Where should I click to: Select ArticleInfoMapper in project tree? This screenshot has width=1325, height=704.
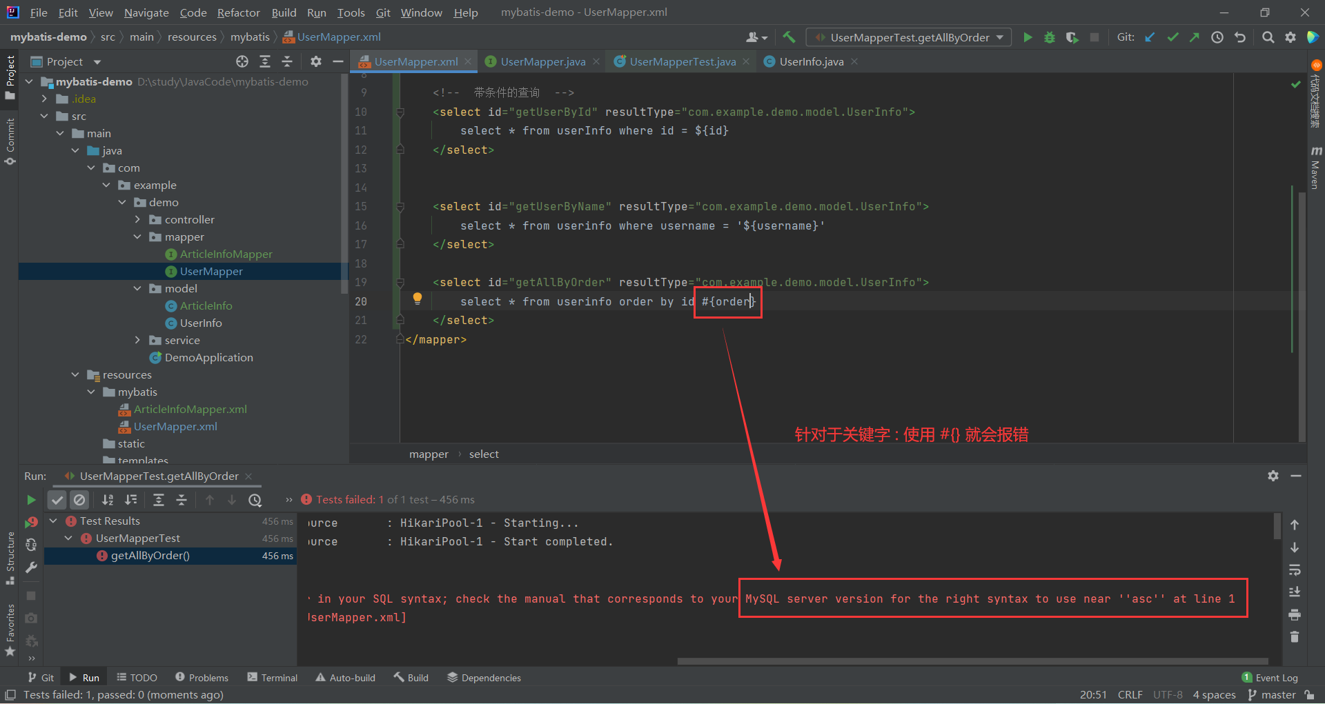pyautogui.click(x=226, y=254)
